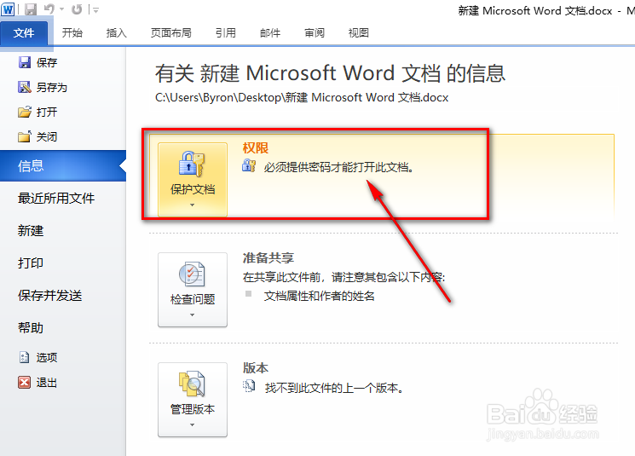Screen dimensions: 635x456
Task: Select 信息 in the backstage menu
Action: click(63, 165)
